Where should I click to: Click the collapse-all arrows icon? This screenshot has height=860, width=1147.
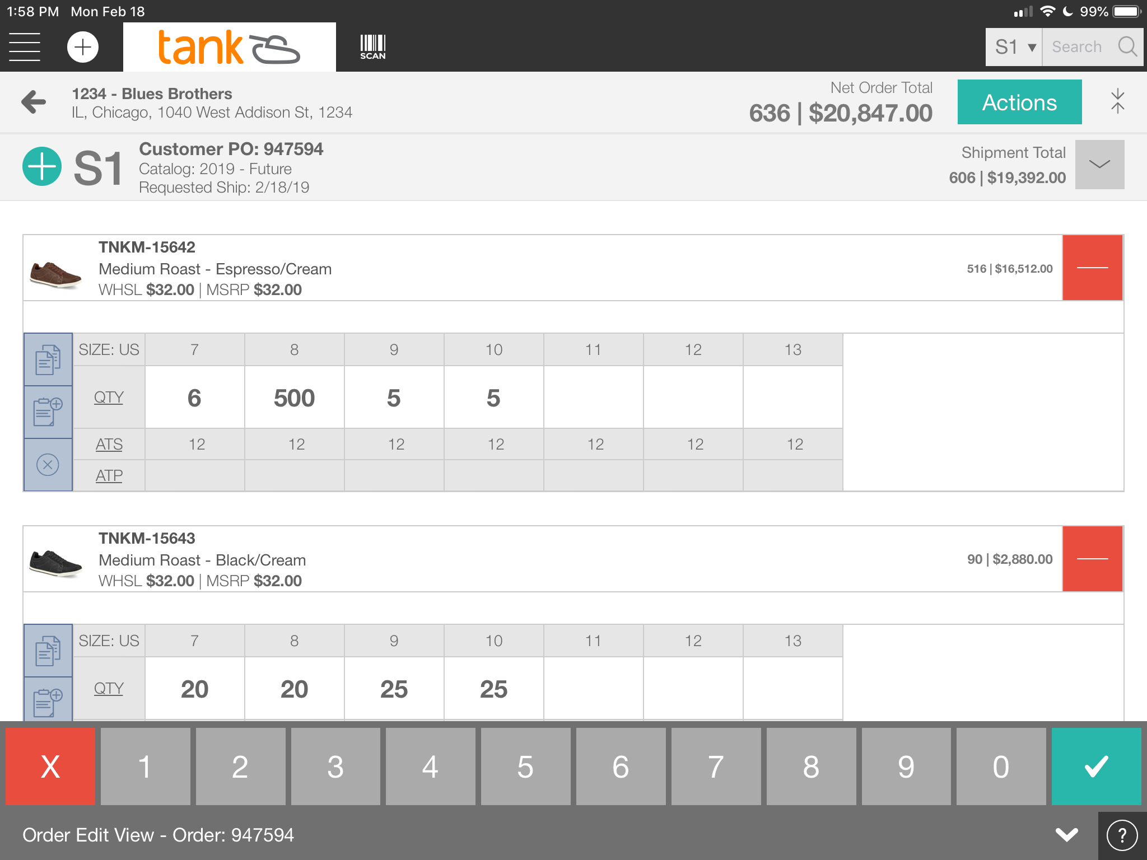1117,101
